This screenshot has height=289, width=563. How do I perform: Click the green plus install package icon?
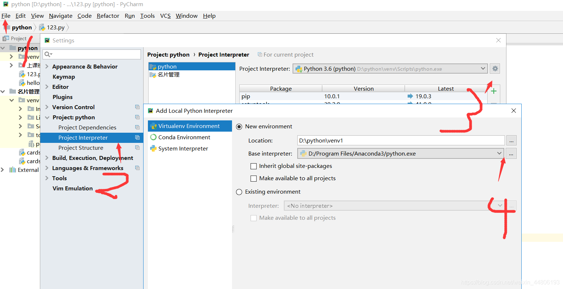point(493,91)
